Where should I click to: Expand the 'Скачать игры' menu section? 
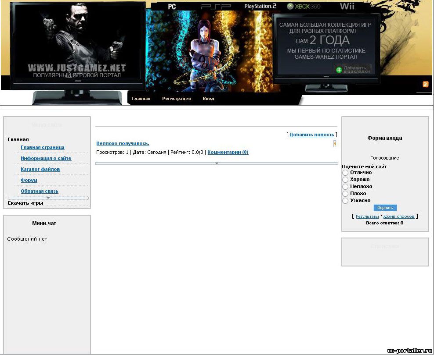pyautogui.click(x=25, y=203)
